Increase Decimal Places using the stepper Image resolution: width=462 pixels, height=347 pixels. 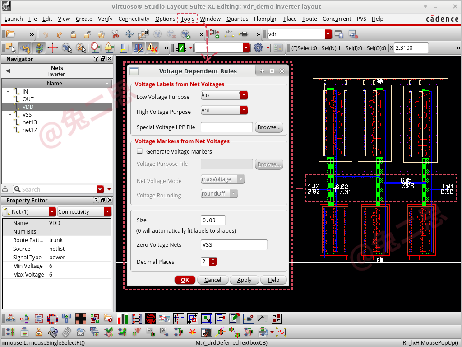click(212, 258)
